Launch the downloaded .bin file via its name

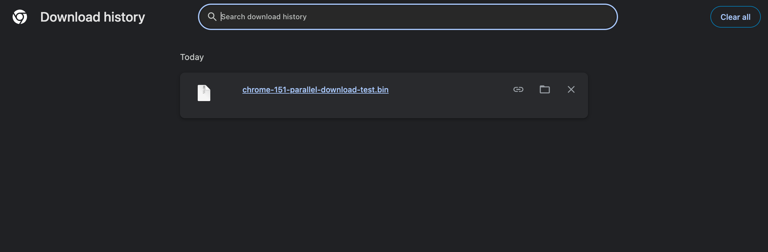pos(315,90)
